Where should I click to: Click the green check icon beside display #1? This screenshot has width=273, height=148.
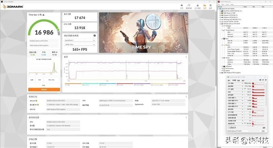point(38,105)
